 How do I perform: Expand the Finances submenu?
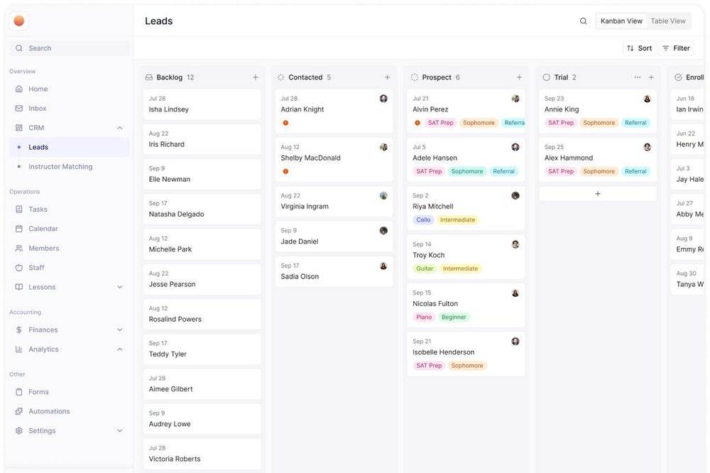(119, 330)
